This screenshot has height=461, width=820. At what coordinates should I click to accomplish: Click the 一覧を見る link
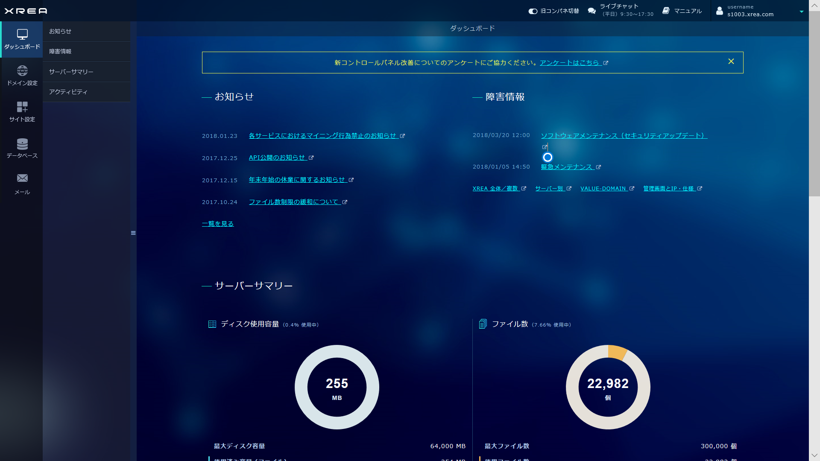pyautogui.click(x=218, y=224)
